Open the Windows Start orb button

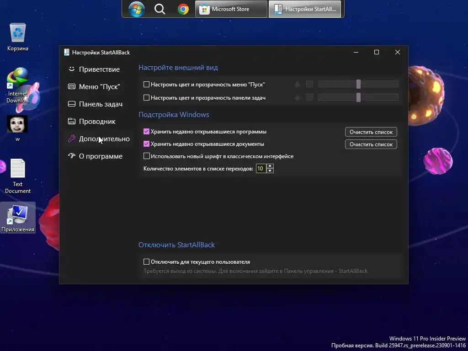click(136, 9)
